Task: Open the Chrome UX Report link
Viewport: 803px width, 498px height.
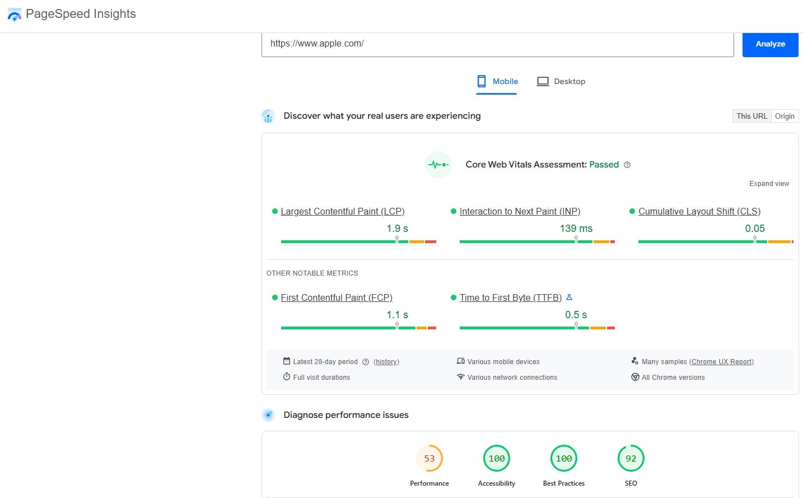Action: coord(722,362)
